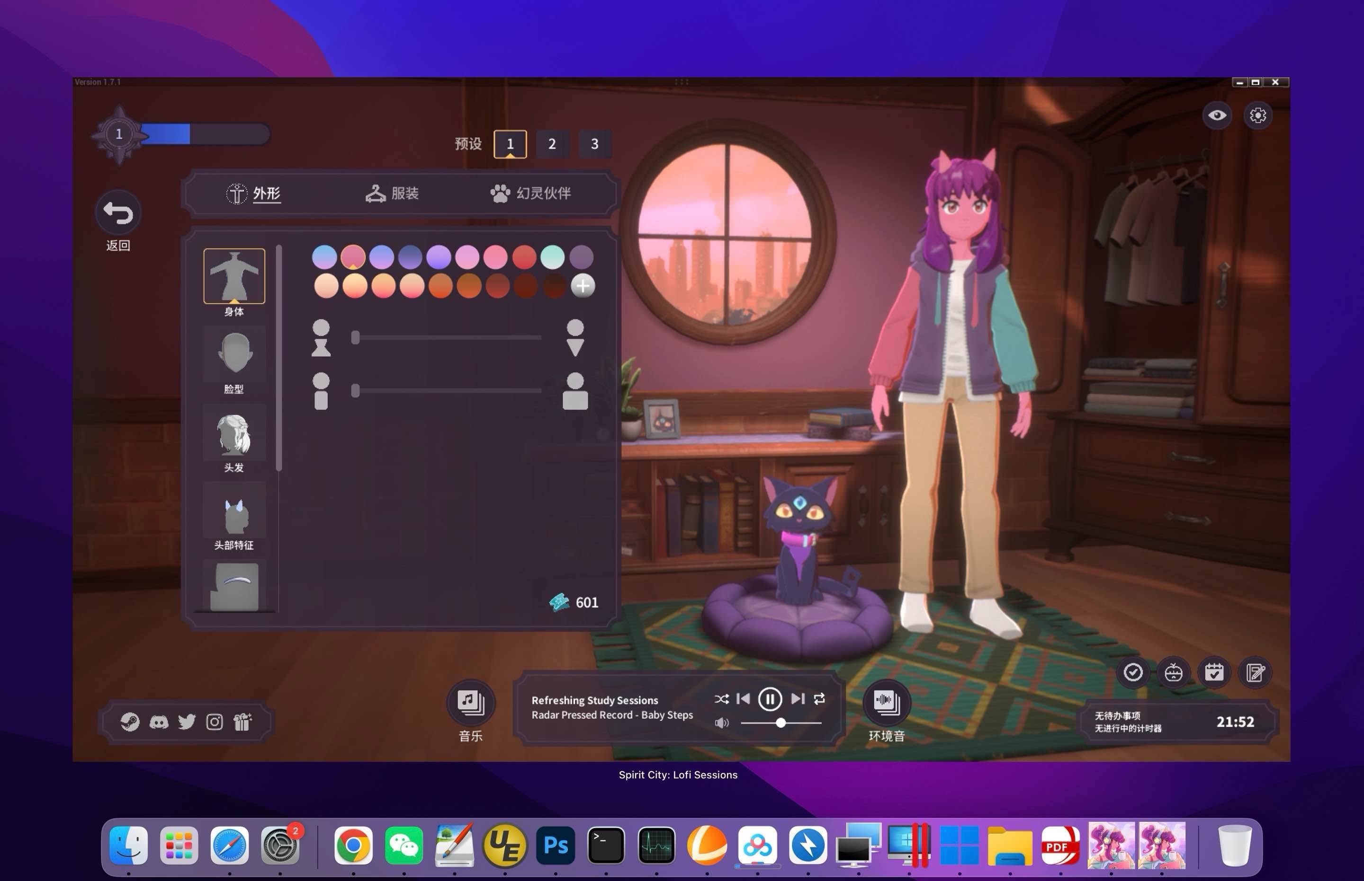Select preset 3
This screenshot has height=881, width=1364.
[x=594, y=143]
